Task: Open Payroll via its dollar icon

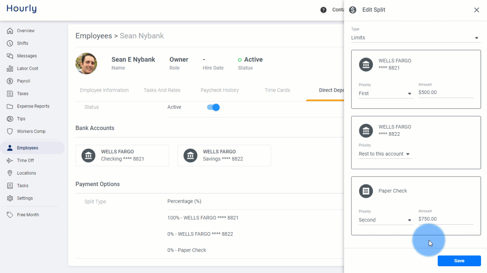Action: tap(10, 81)
